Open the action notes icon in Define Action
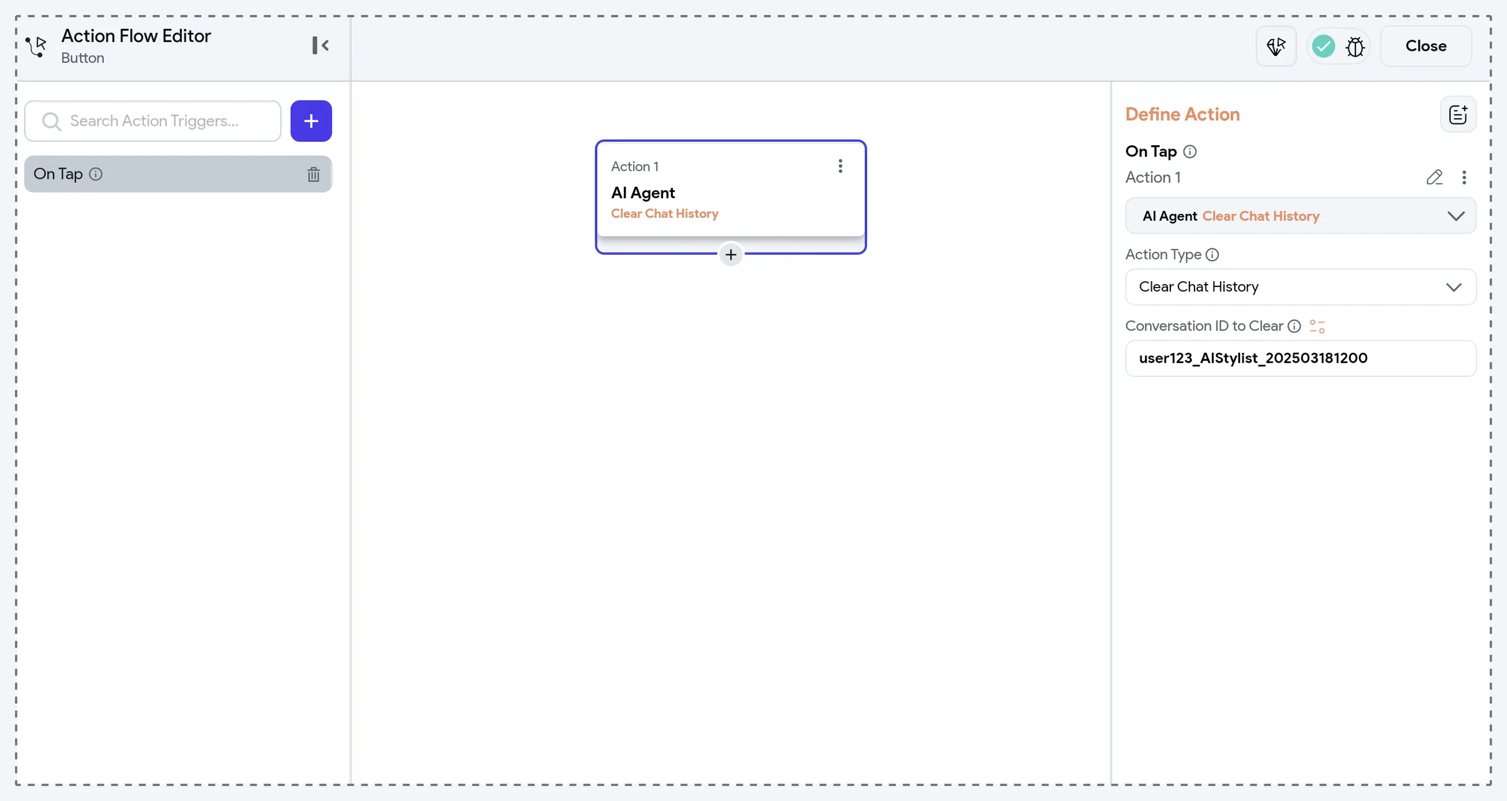 point(1457,115)
